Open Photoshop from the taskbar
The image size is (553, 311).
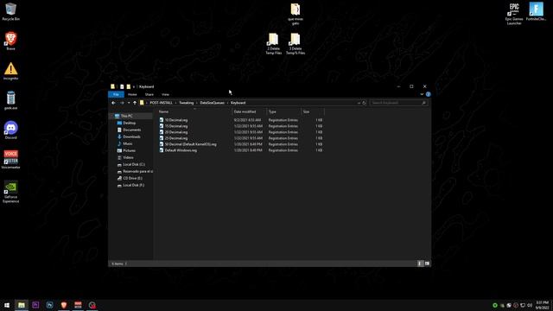click(50, 305)
